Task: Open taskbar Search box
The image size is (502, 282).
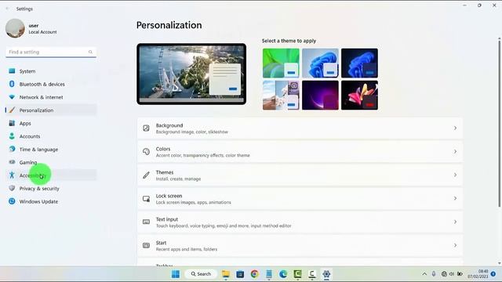Action: (201, 274)
